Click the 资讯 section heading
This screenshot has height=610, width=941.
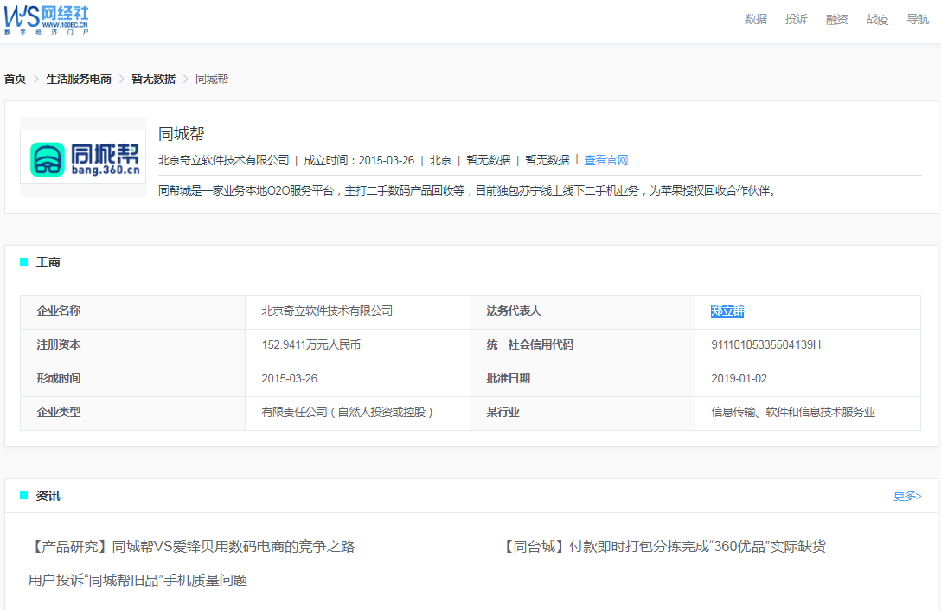(x=48, y=496)
